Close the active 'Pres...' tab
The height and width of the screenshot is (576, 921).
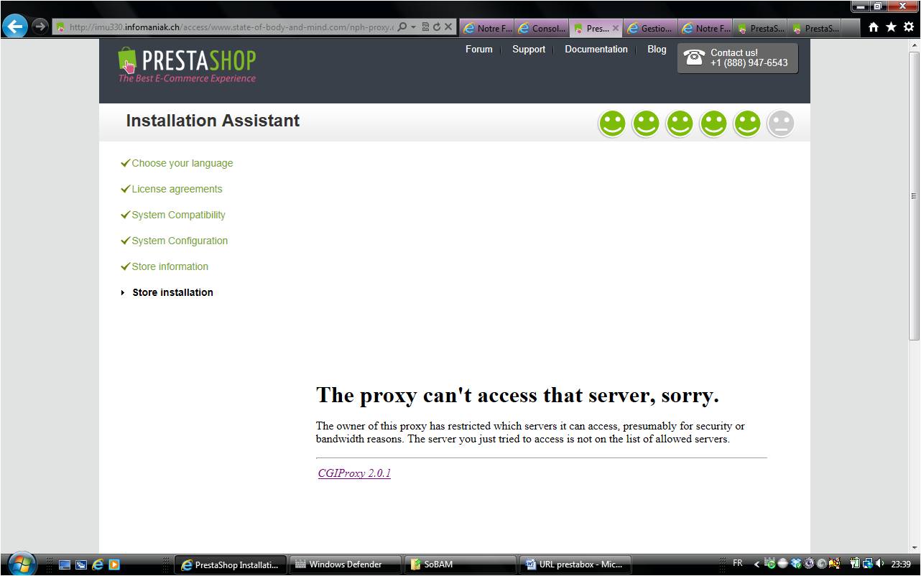click(x=615, y=29)
